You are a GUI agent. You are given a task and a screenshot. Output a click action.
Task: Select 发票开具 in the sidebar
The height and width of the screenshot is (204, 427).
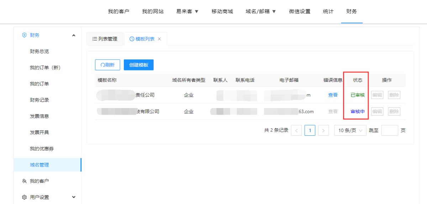[39, 133]
